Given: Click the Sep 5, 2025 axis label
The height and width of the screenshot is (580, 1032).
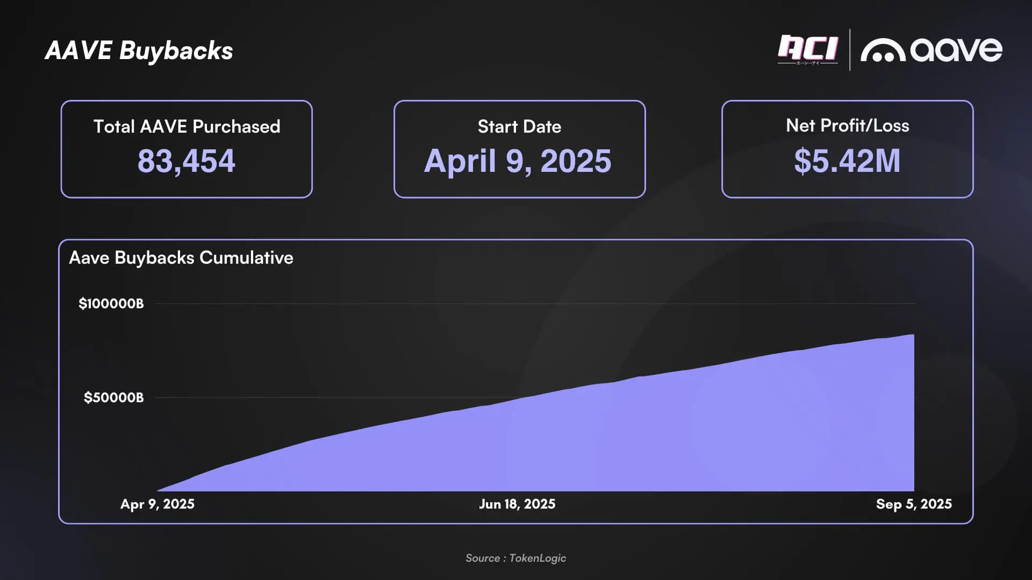Looking at the screenshot, I should coord(914,504).
